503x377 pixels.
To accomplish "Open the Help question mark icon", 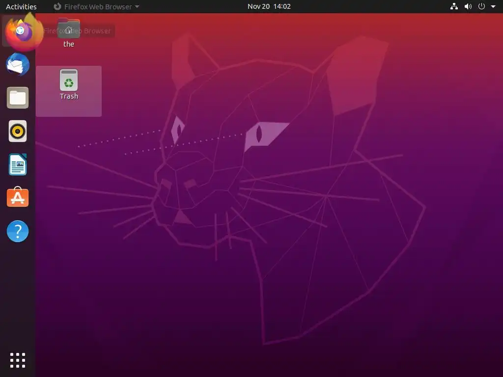I will (x=18, y=231).
